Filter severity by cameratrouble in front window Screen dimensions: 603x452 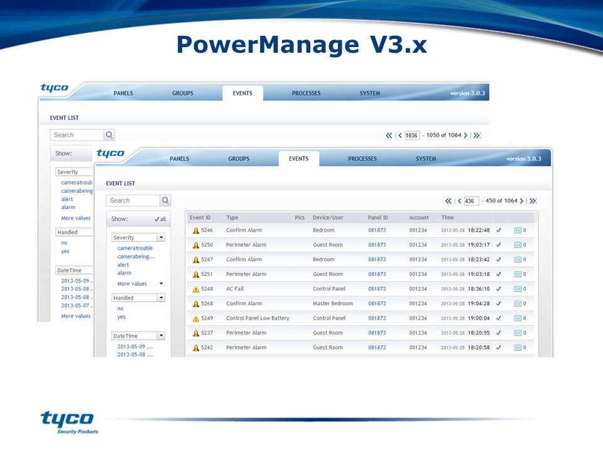135,249
